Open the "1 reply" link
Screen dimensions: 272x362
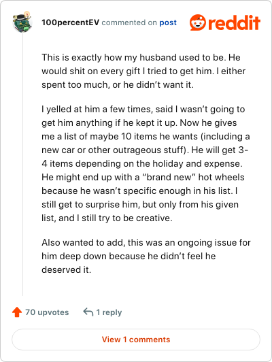109,312
